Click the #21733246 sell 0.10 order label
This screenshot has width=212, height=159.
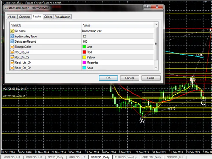coord(14,96)
